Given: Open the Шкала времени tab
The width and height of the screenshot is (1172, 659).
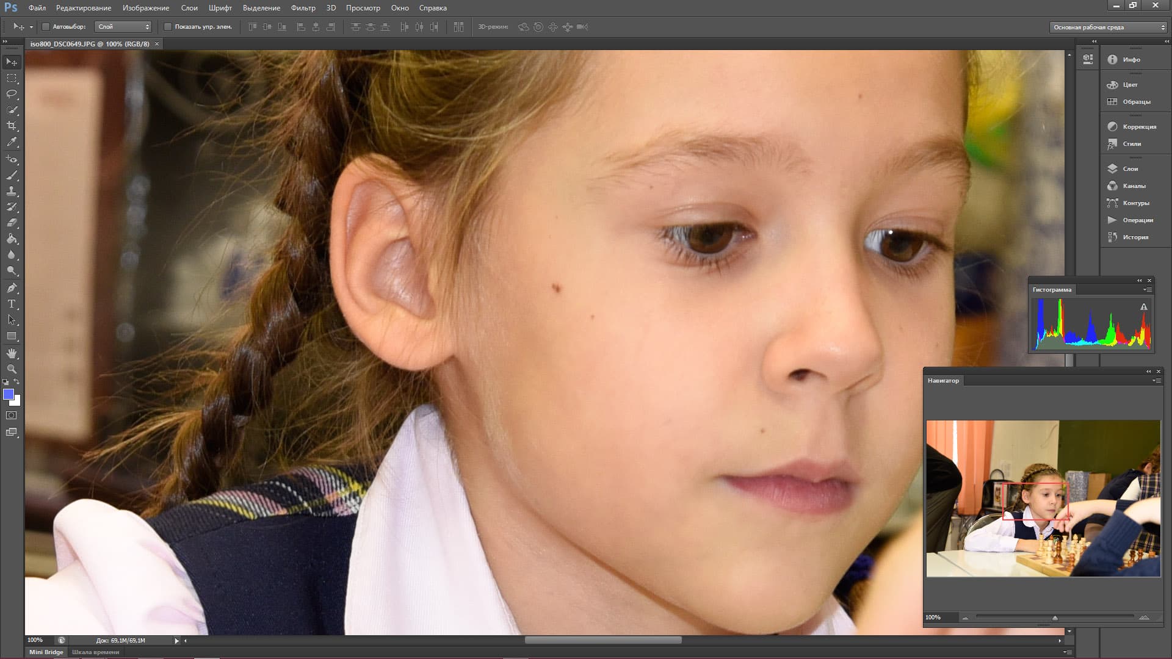Looking at the screenshot, I should [96, 652].
